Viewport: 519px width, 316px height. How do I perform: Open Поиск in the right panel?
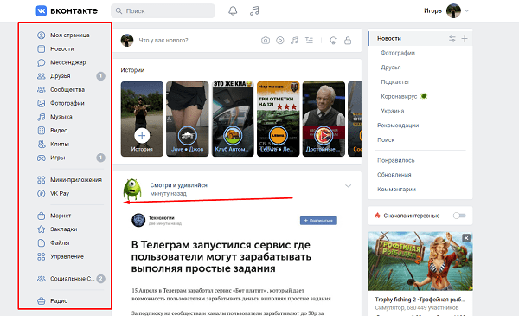(386, 139)
